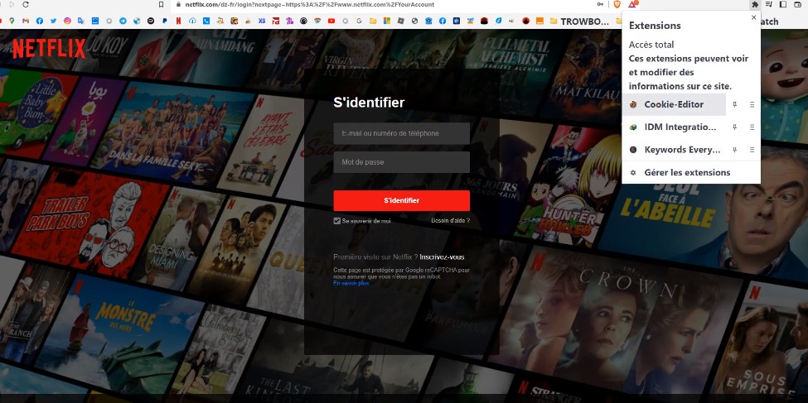Screen dimensions: 808x403
Task: Open the YouTube bookmark in bookmarks bar
Action: 331,21
